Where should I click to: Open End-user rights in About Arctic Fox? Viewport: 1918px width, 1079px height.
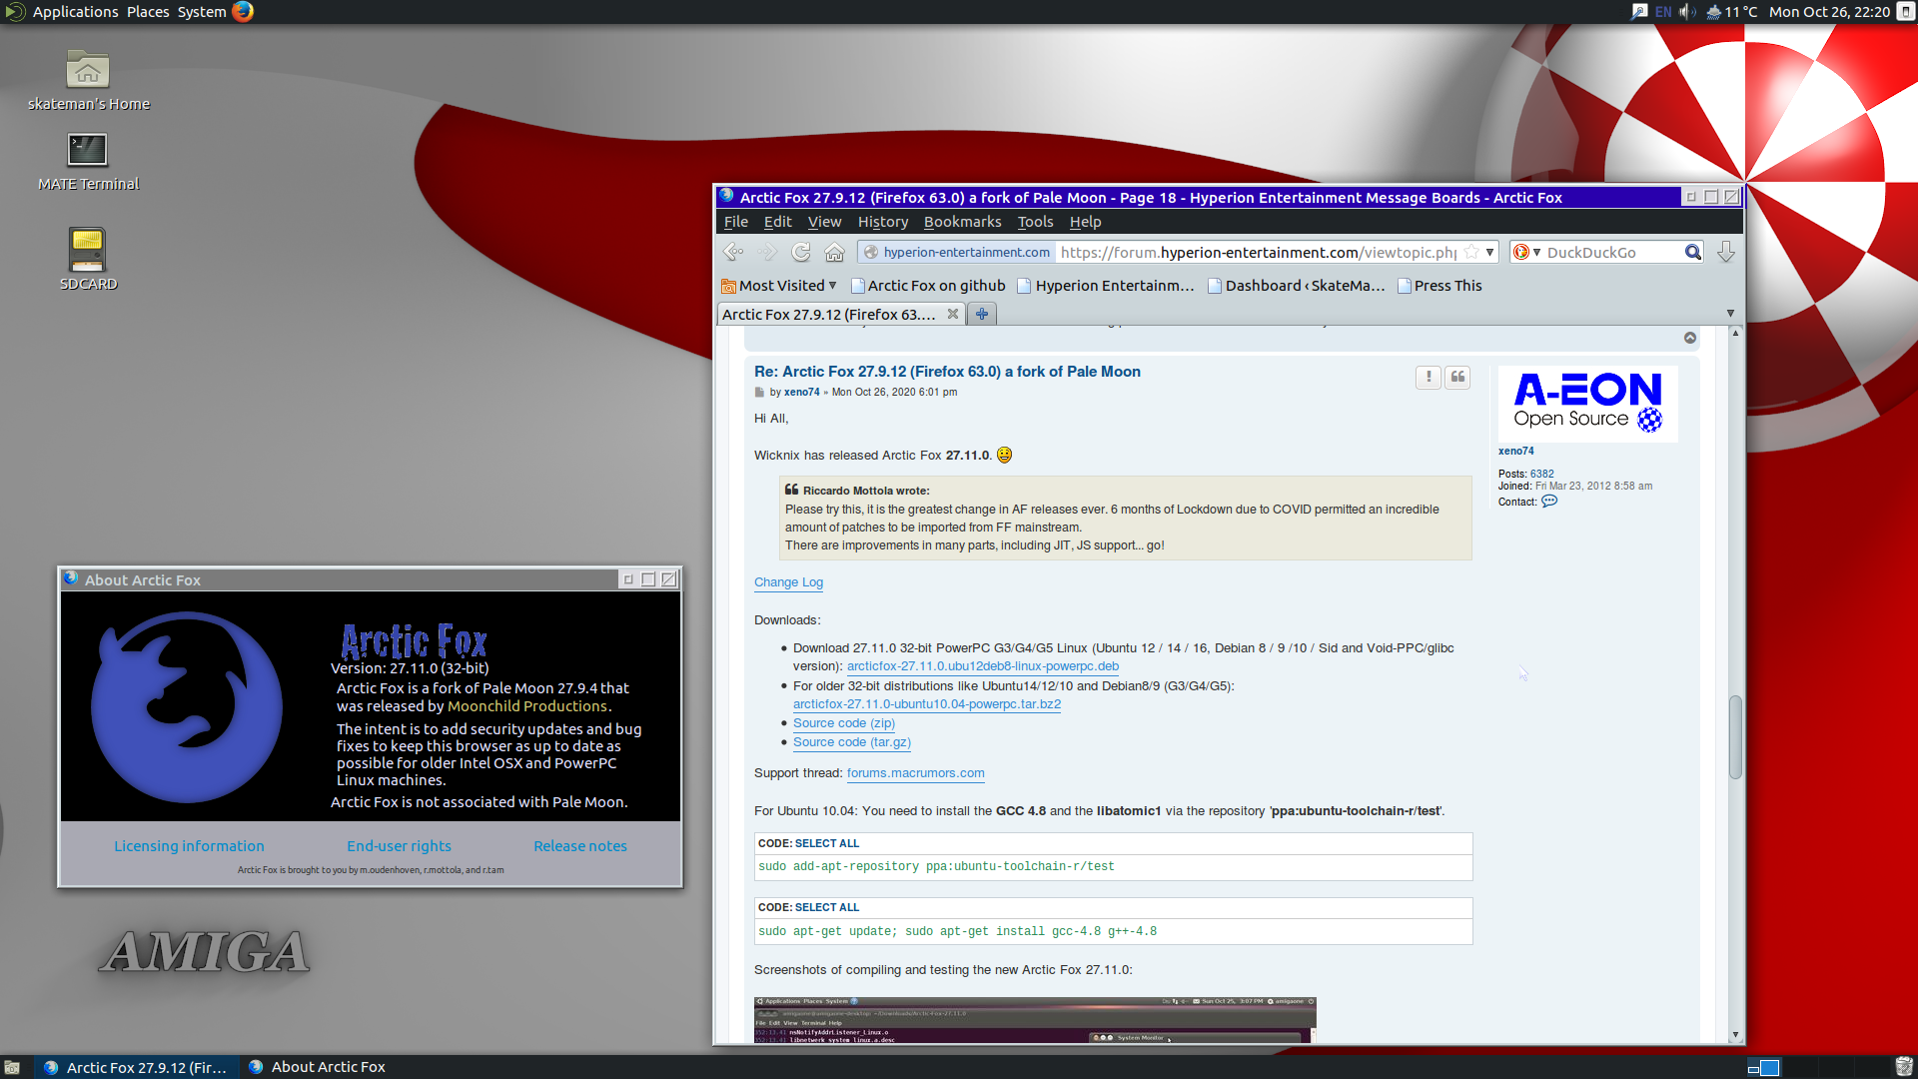[x=399, y=846]
